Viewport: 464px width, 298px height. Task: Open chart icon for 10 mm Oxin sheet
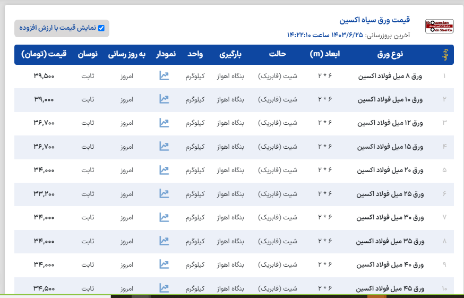click(x=164, y=99)
